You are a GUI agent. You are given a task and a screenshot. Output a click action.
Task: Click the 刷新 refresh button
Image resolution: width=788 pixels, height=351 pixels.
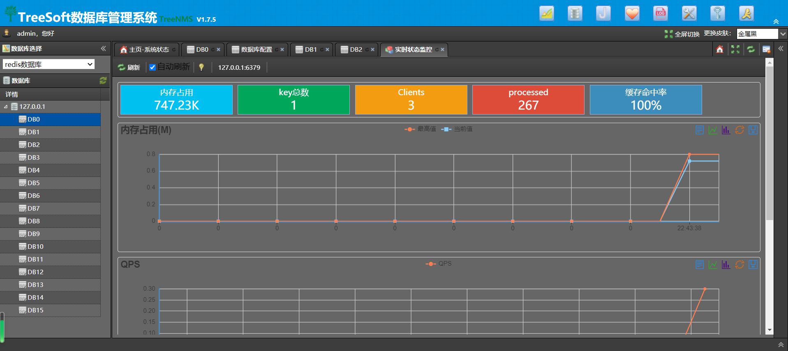[x=129, y=67]
